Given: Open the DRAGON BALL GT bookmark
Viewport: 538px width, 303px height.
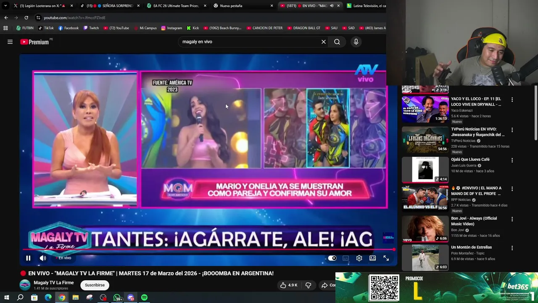Looking at the screenshot, I should 304,28.
